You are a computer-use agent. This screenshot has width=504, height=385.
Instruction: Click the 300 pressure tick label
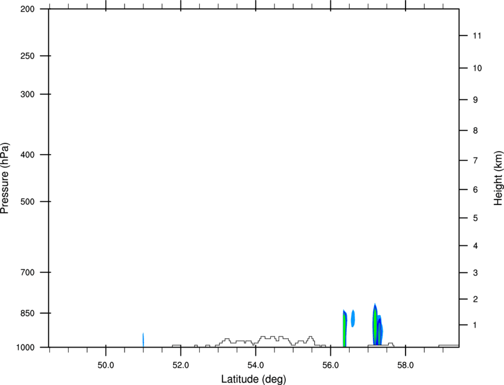click(27, 94)
